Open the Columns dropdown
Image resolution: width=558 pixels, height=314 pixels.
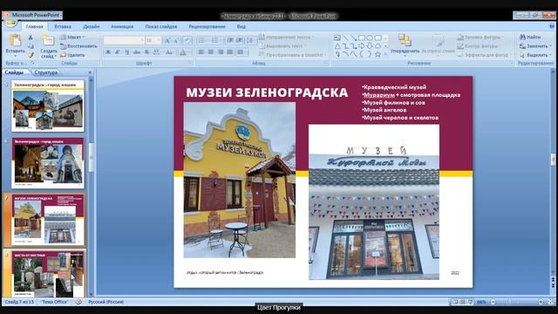(x=242, y=52)
